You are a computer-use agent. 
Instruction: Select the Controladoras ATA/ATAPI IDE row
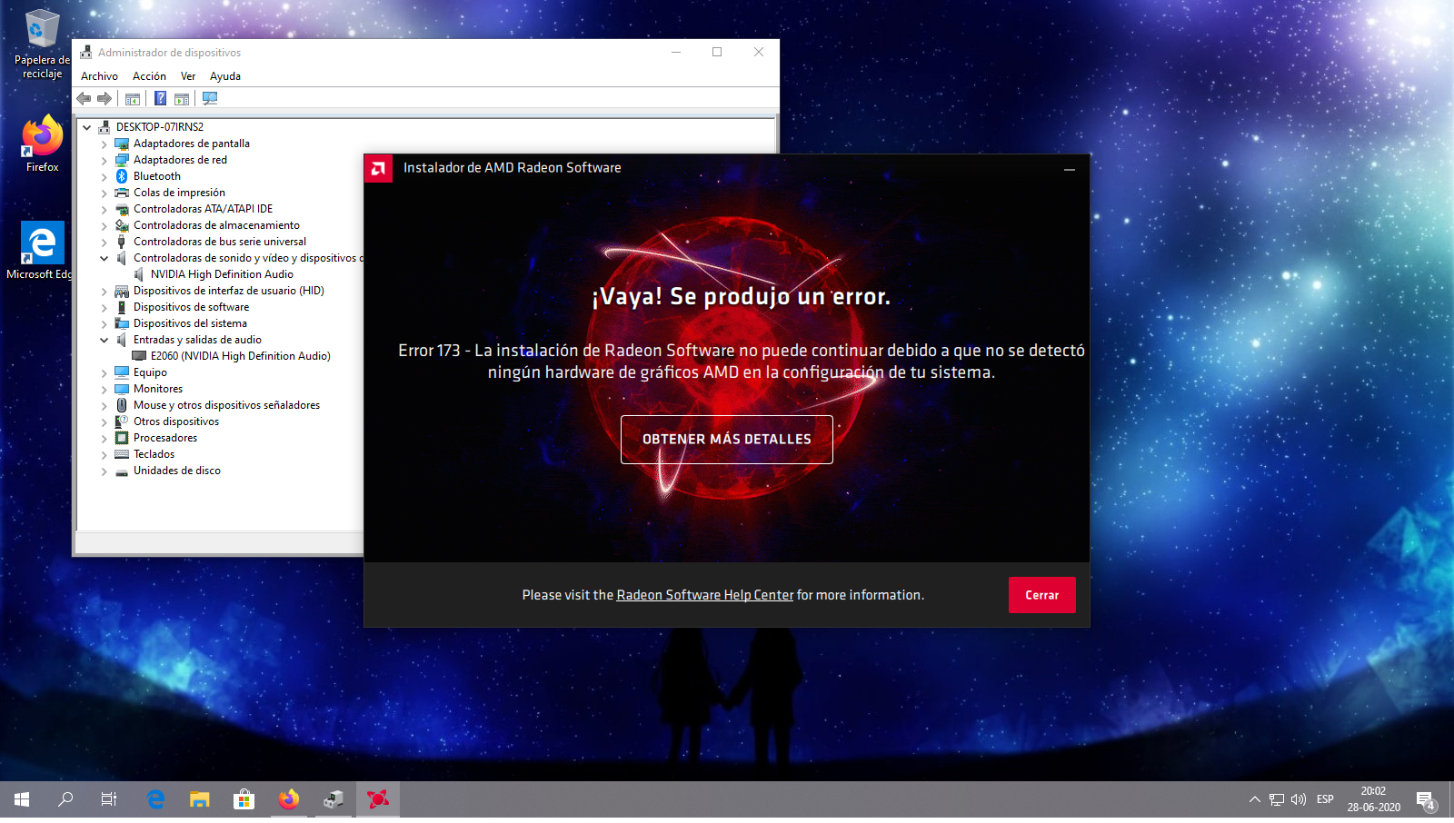point(203,209)
